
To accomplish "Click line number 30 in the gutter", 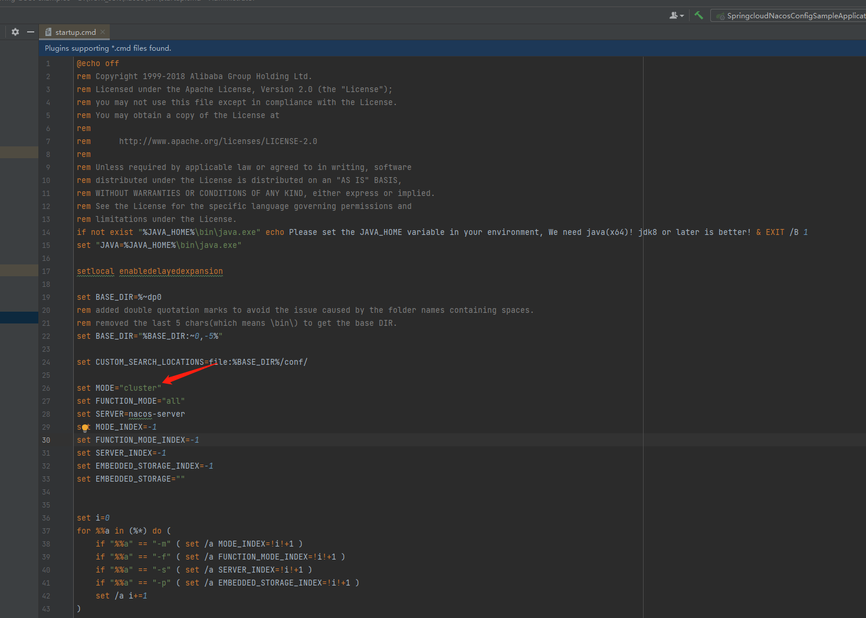I will 46,440.
